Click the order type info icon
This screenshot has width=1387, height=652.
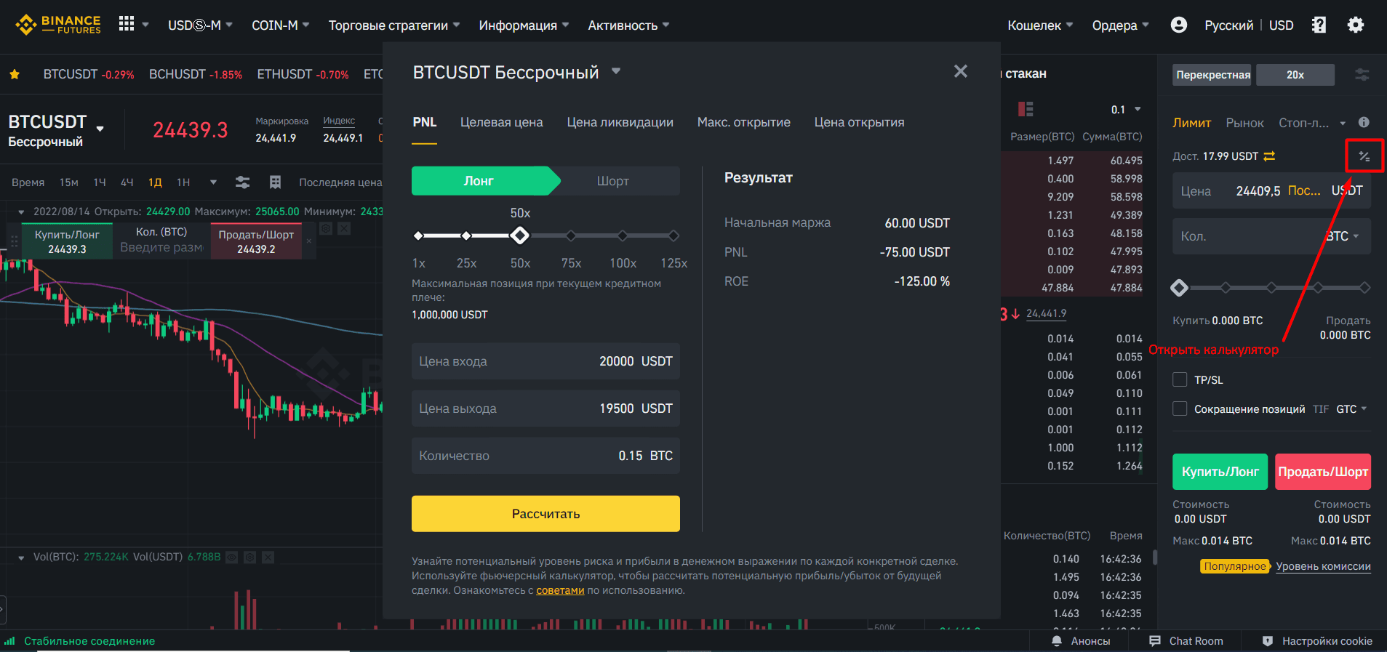tap(1364, 122)
